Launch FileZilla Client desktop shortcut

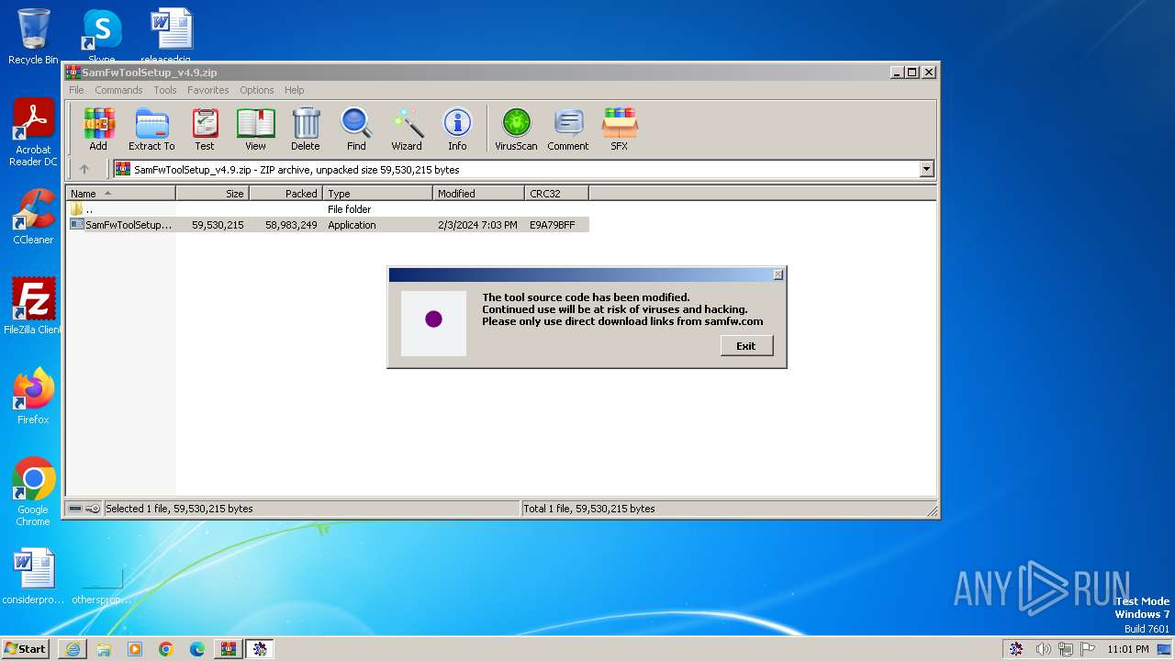(x=33, y=306)
